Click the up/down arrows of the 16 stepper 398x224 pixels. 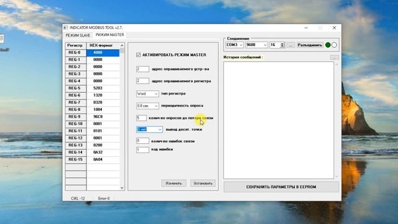[282, 45]
